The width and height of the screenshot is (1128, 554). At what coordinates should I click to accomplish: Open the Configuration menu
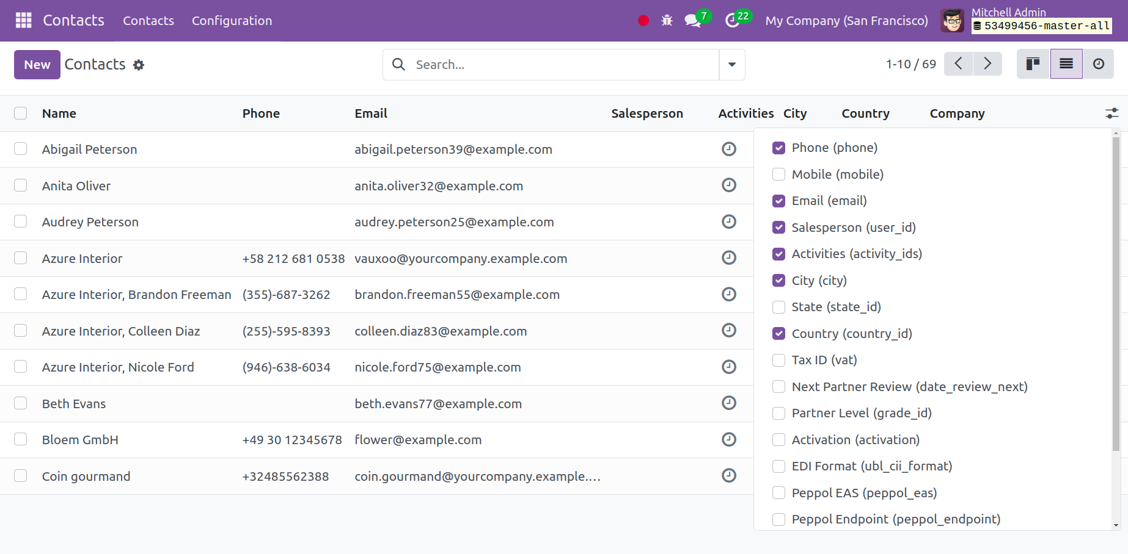click(232, 21)
